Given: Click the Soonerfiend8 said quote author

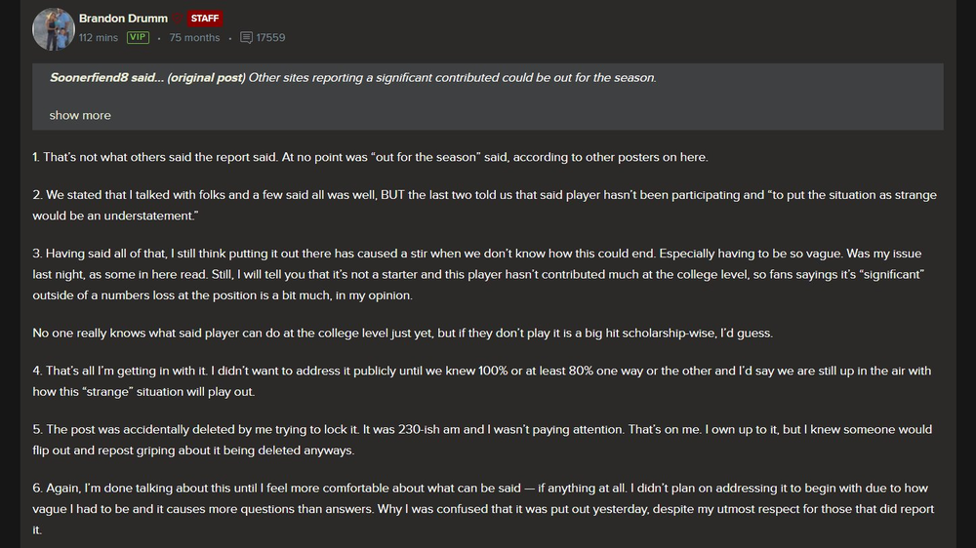Looking at the screenshot, I should pos(105,78).
